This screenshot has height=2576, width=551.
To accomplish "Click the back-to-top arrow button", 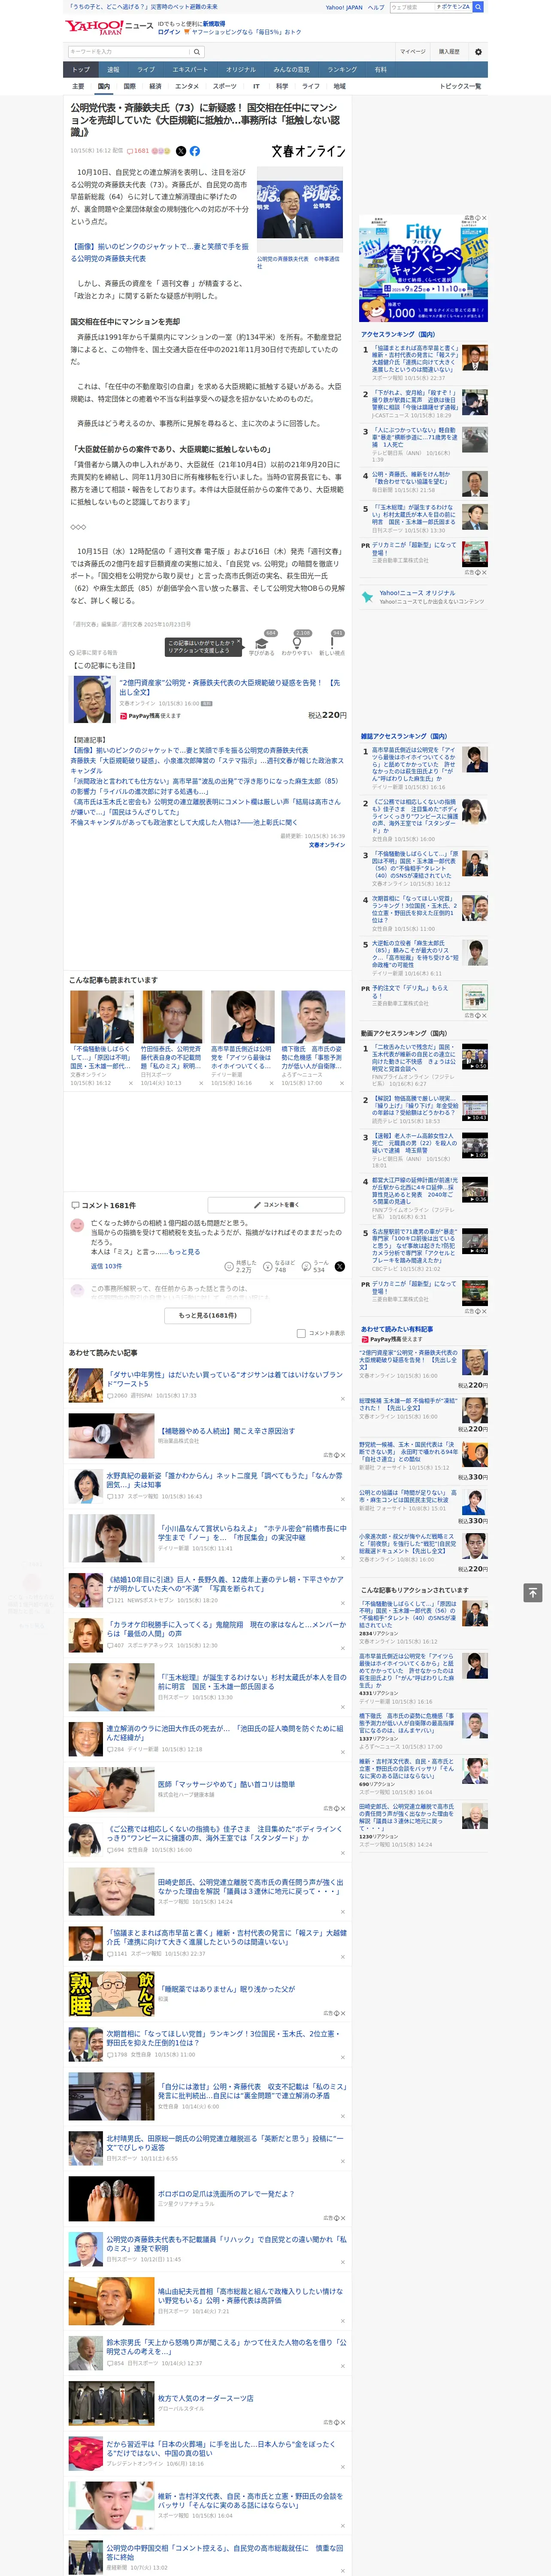I will coord(533,1592).
